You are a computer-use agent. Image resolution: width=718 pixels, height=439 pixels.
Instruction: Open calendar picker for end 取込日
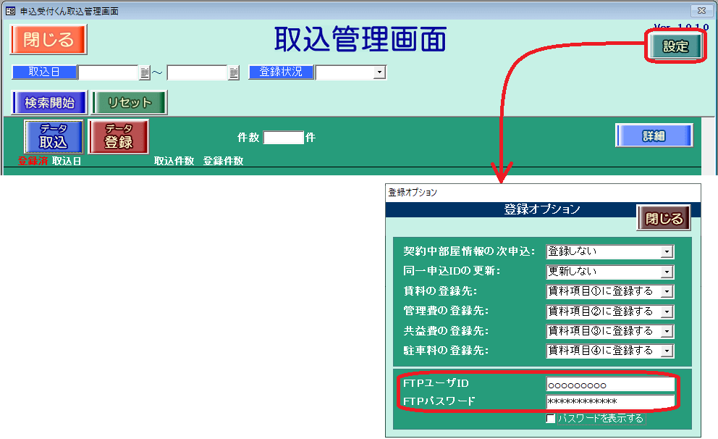[x=234, y=72]
